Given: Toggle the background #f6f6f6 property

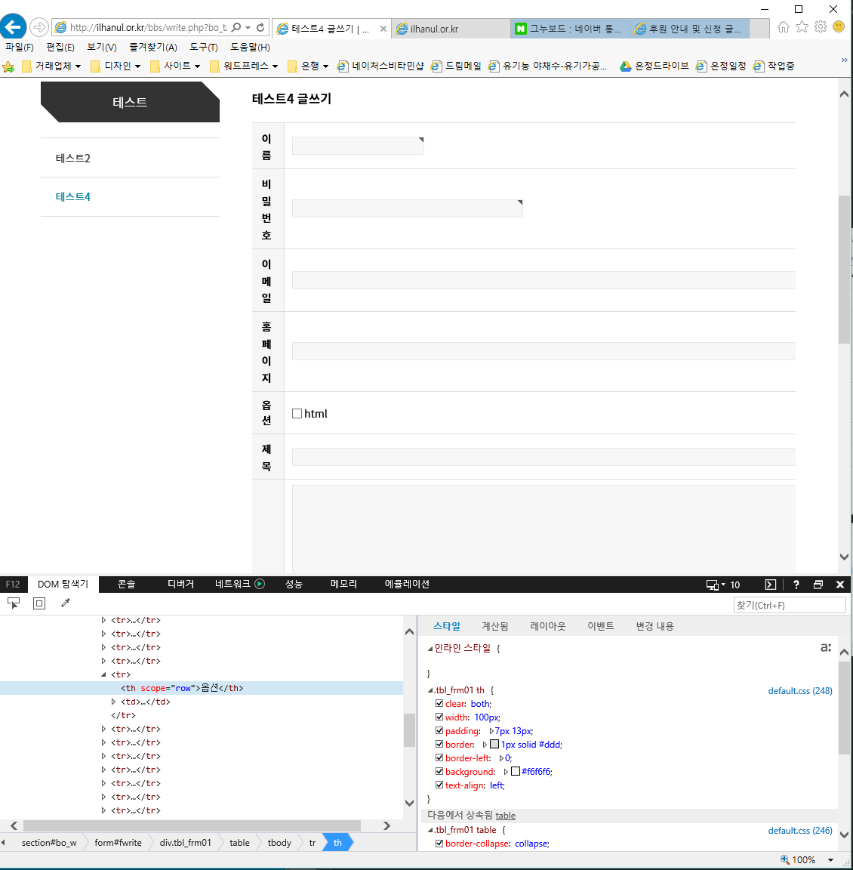Looking at the screenshot, I should pyautogui.click(x=439, y=771).
